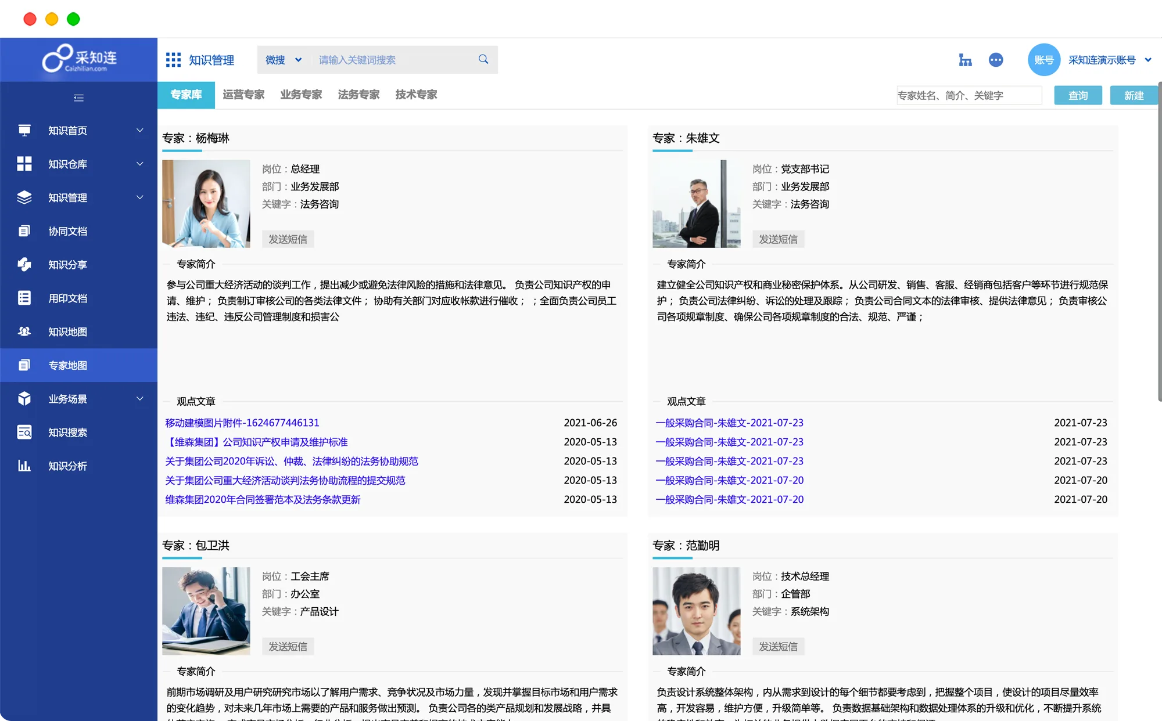Click the search magnifier icon
Image resolution: width=1162 pixels, height=721 pixels.
(483, 59)
